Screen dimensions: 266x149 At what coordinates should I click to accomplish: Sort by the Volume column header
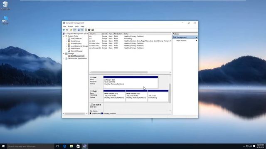pos(95,34)
